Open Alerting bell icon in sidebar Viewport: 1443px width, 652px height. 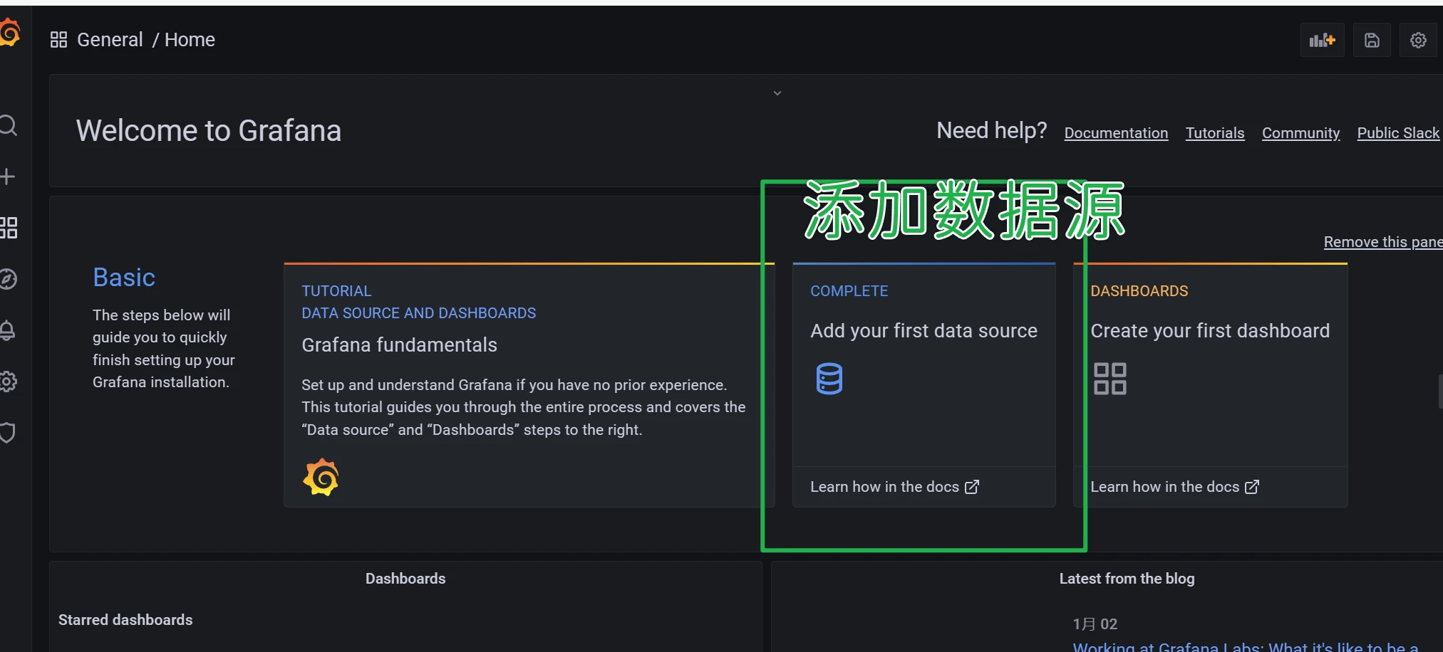(8, 330)
